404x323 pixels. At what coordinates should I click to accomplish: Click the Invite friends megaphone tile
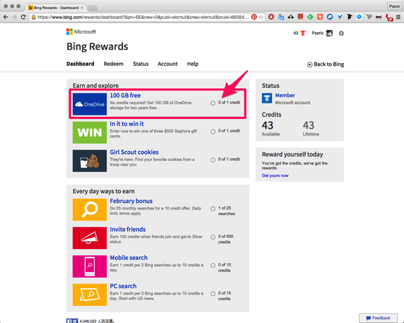tap(90, 238)
